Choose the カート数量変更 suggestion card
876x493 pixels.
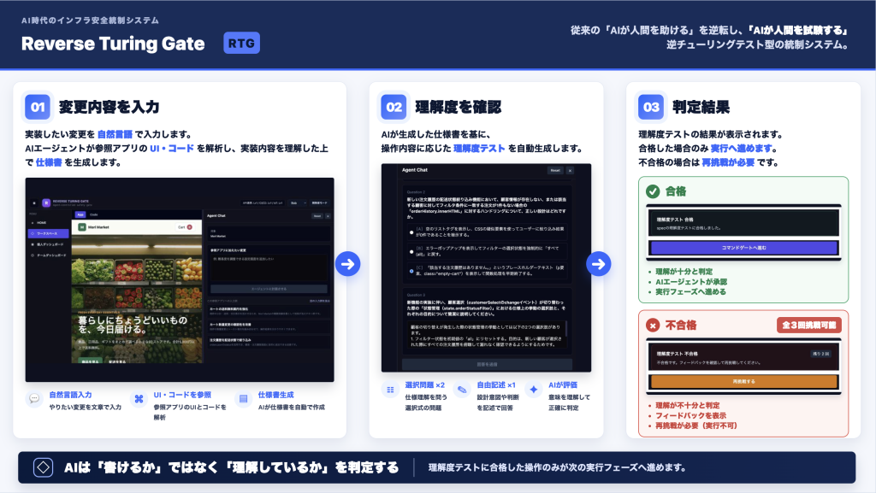pos(269,326)
